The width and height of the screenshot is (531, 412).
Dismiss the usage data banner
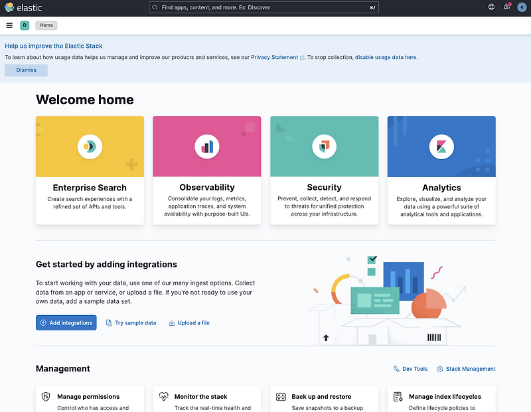(x=26, y=70)
